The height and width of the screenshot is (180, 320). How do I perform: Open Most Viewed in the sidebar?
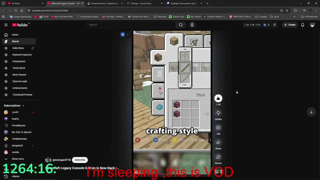19,75
